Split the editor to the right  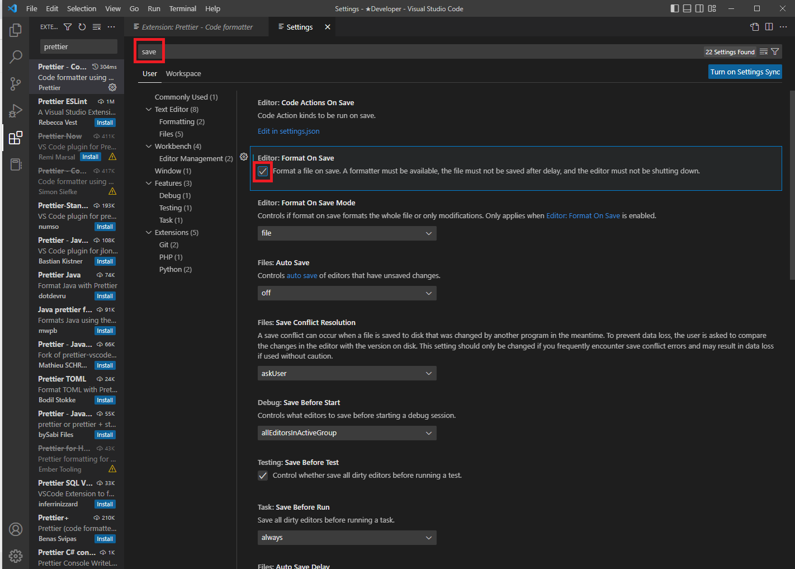tap(769, 27)
